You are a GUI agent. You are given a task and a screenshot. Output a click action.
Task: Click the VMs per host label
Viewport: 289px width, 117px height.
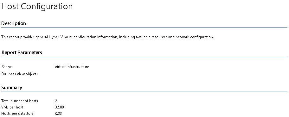point(12,107)
